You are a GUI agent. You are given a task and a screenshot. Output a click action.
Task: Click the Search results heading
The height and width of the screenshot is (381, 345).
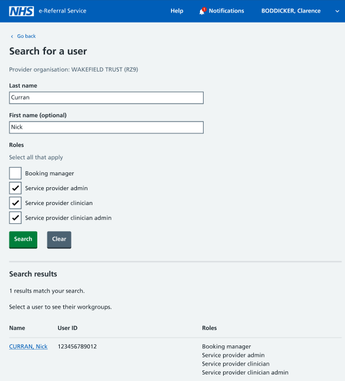(33, 274)
